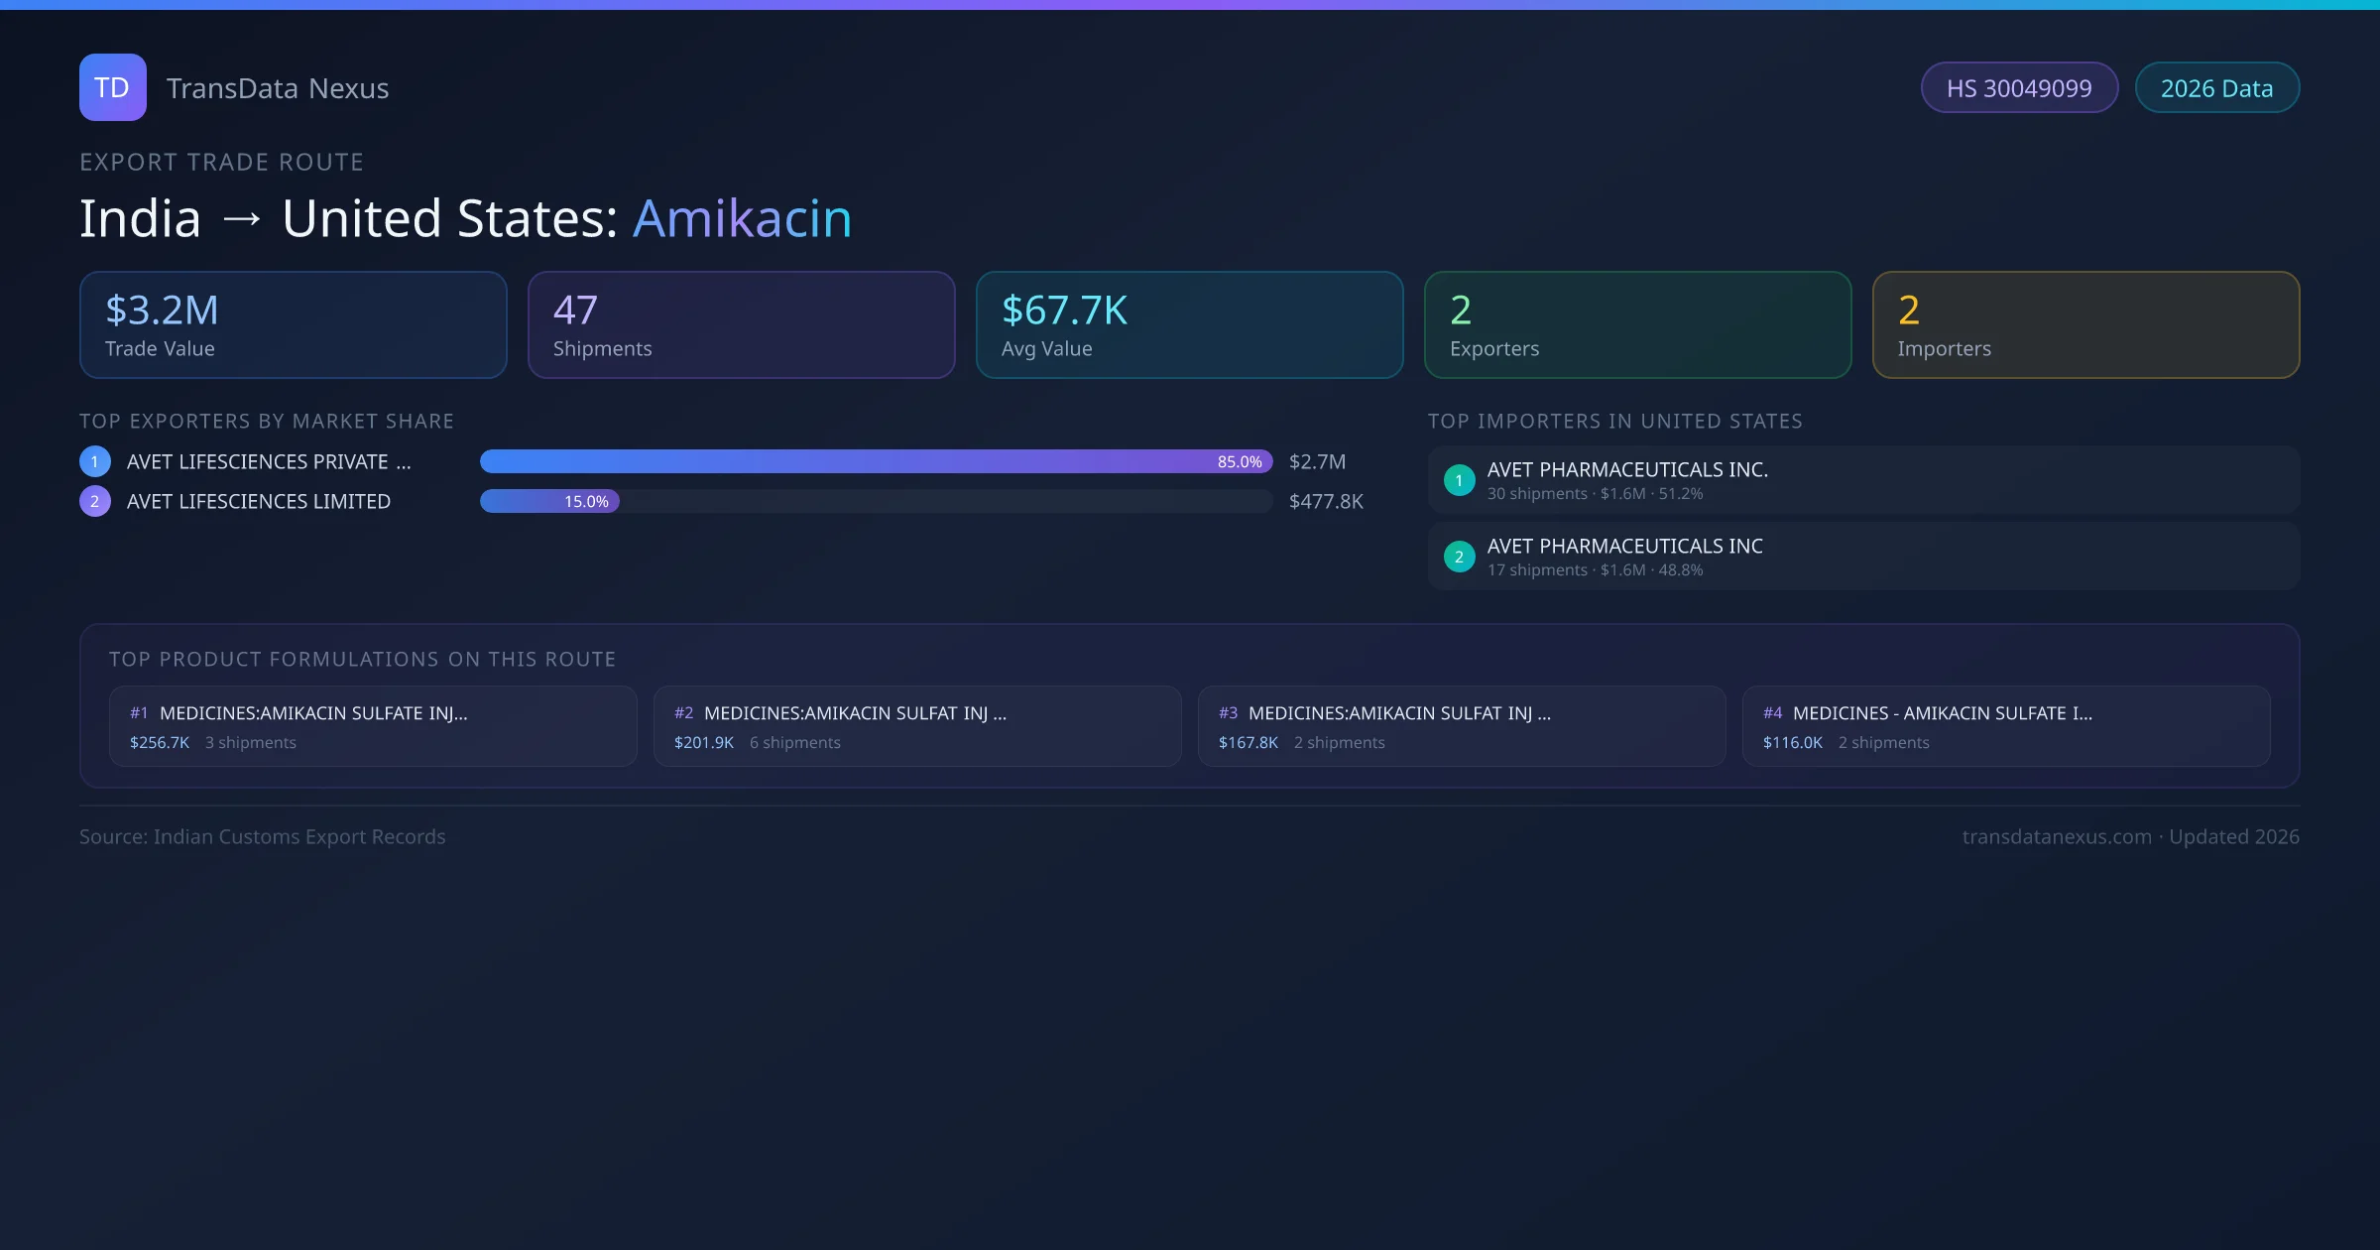Open #3 formulation card worth $167.8K

point(1461,726)
